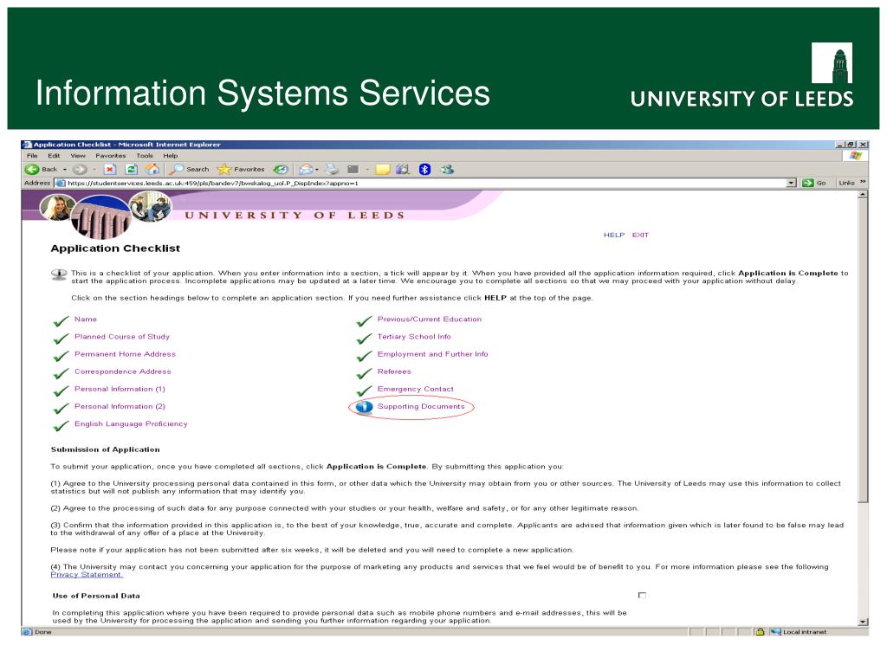Open the Favorites menu

pos(110,156)
